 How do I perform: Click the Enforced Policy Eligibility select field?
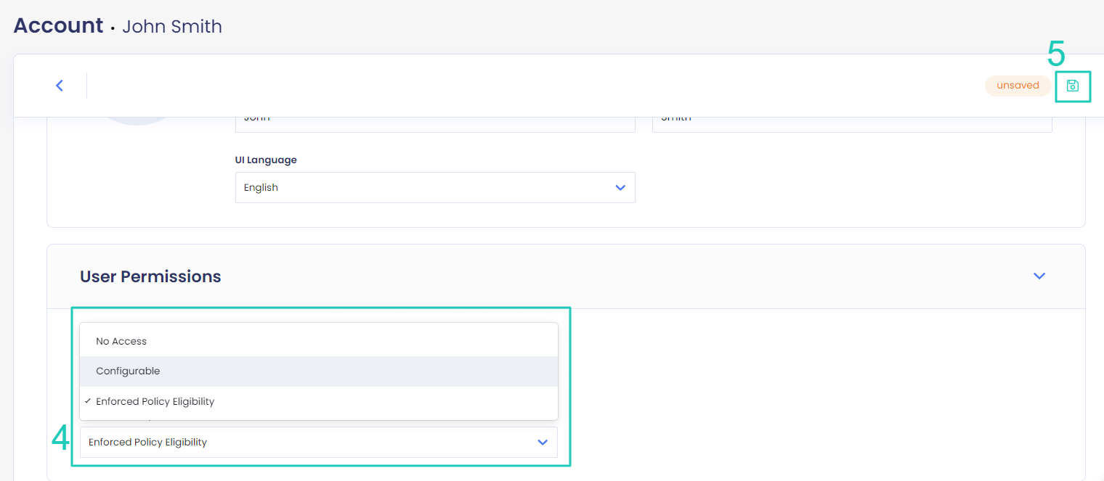[x=305, y=442]
